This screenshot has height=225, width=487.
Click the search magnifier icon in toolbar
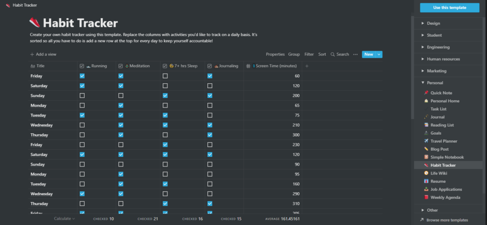(333, 55)
